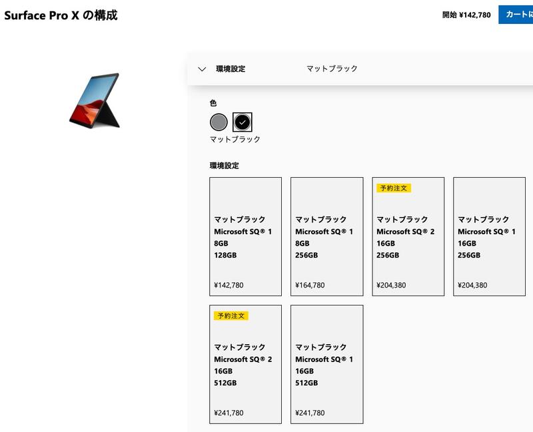Viewport: 533px width, 432px height.
Task: Choose SQ 2 16GB 512GB pre-order configuration
Action: 245,364
